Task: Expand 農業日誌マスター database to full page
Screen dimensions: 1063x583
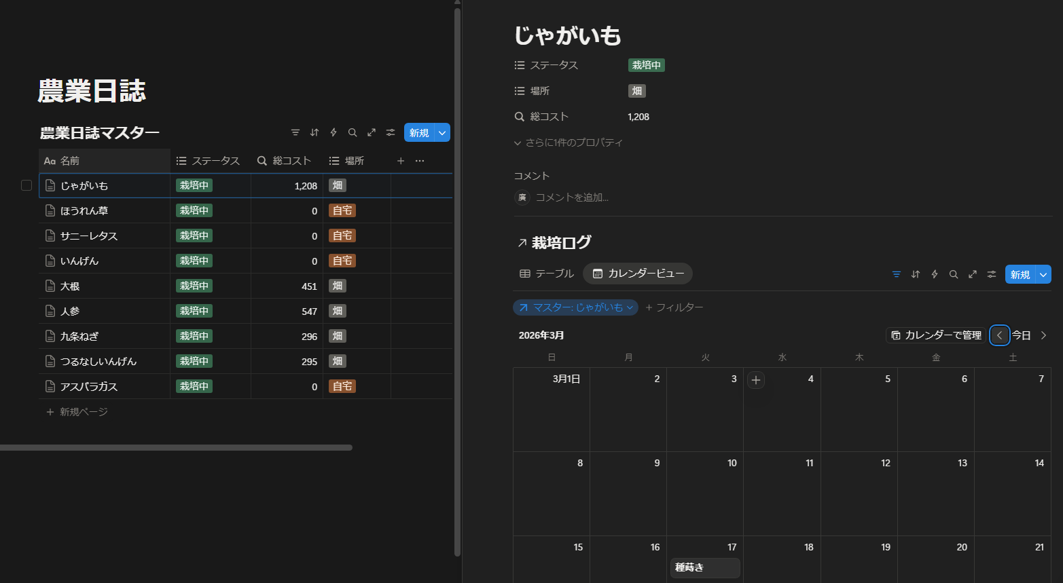Action: tap(372, 133)
